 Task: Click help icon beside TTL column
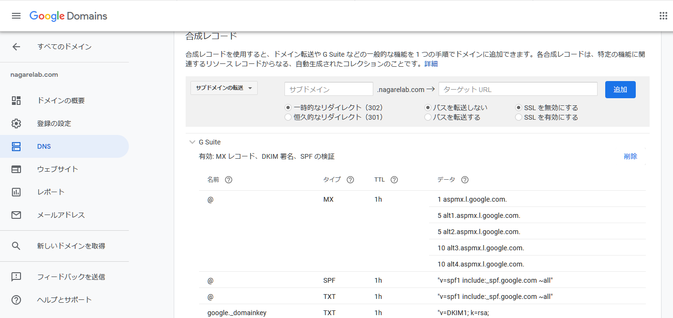pos(394,180)
